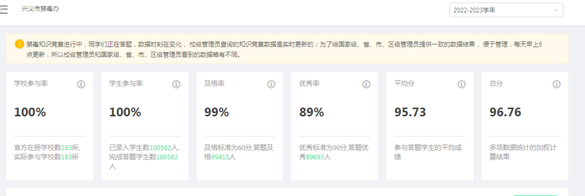
Task: Click the info icon on 平均分 card
Action: tap(461, 84)
